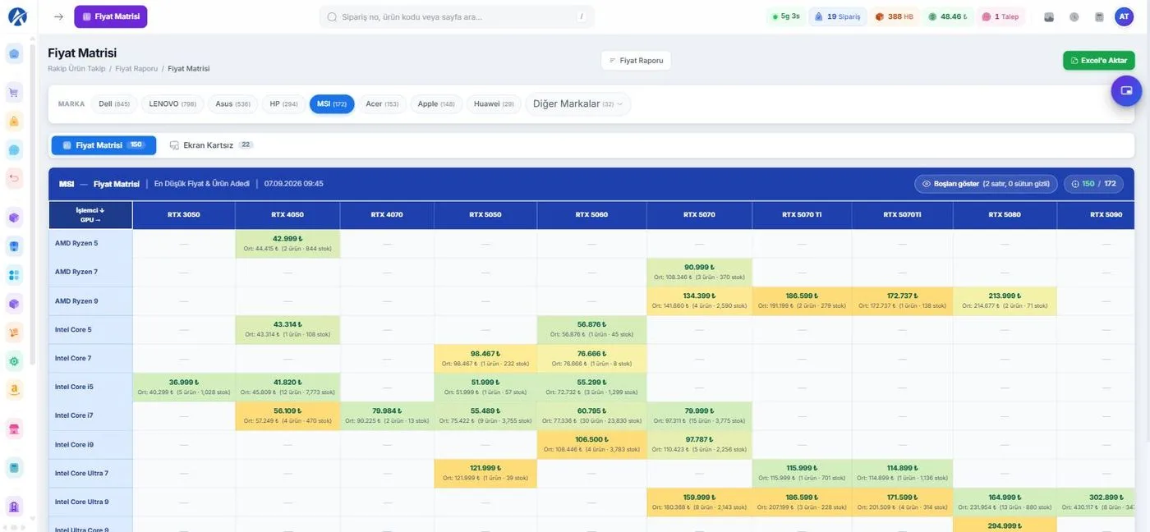Click the green gear sidebar icon
Screen dimensions: 1150x532
click(14, 360)
